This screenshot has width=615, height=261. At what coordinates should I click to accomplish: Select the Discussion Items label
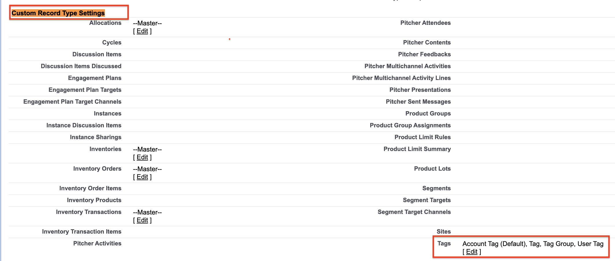(97, 54)
